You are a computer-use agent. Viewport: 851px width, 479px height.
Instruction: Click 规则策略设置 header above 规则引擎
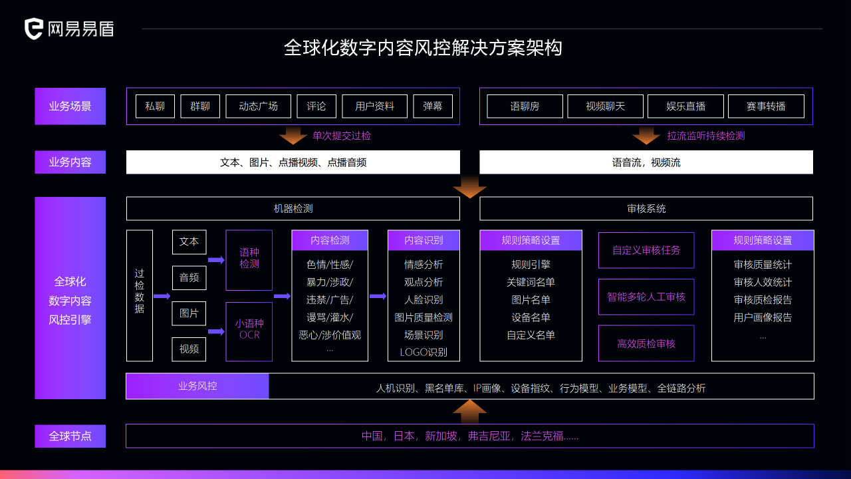(531, 240)
